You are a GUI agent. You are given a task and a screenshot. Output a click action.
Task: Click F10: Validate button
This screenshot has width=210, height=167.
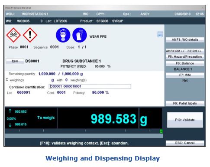[x=185, y=120]
